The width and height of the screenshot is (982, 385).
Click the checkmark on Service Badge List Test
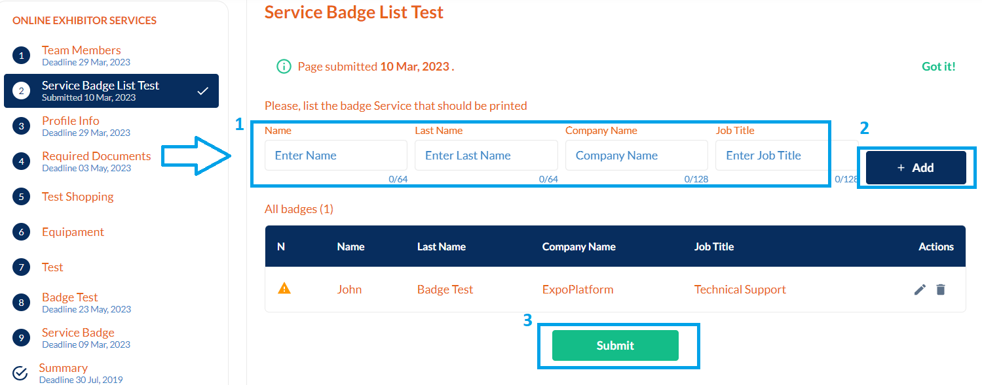coord(203,91)
